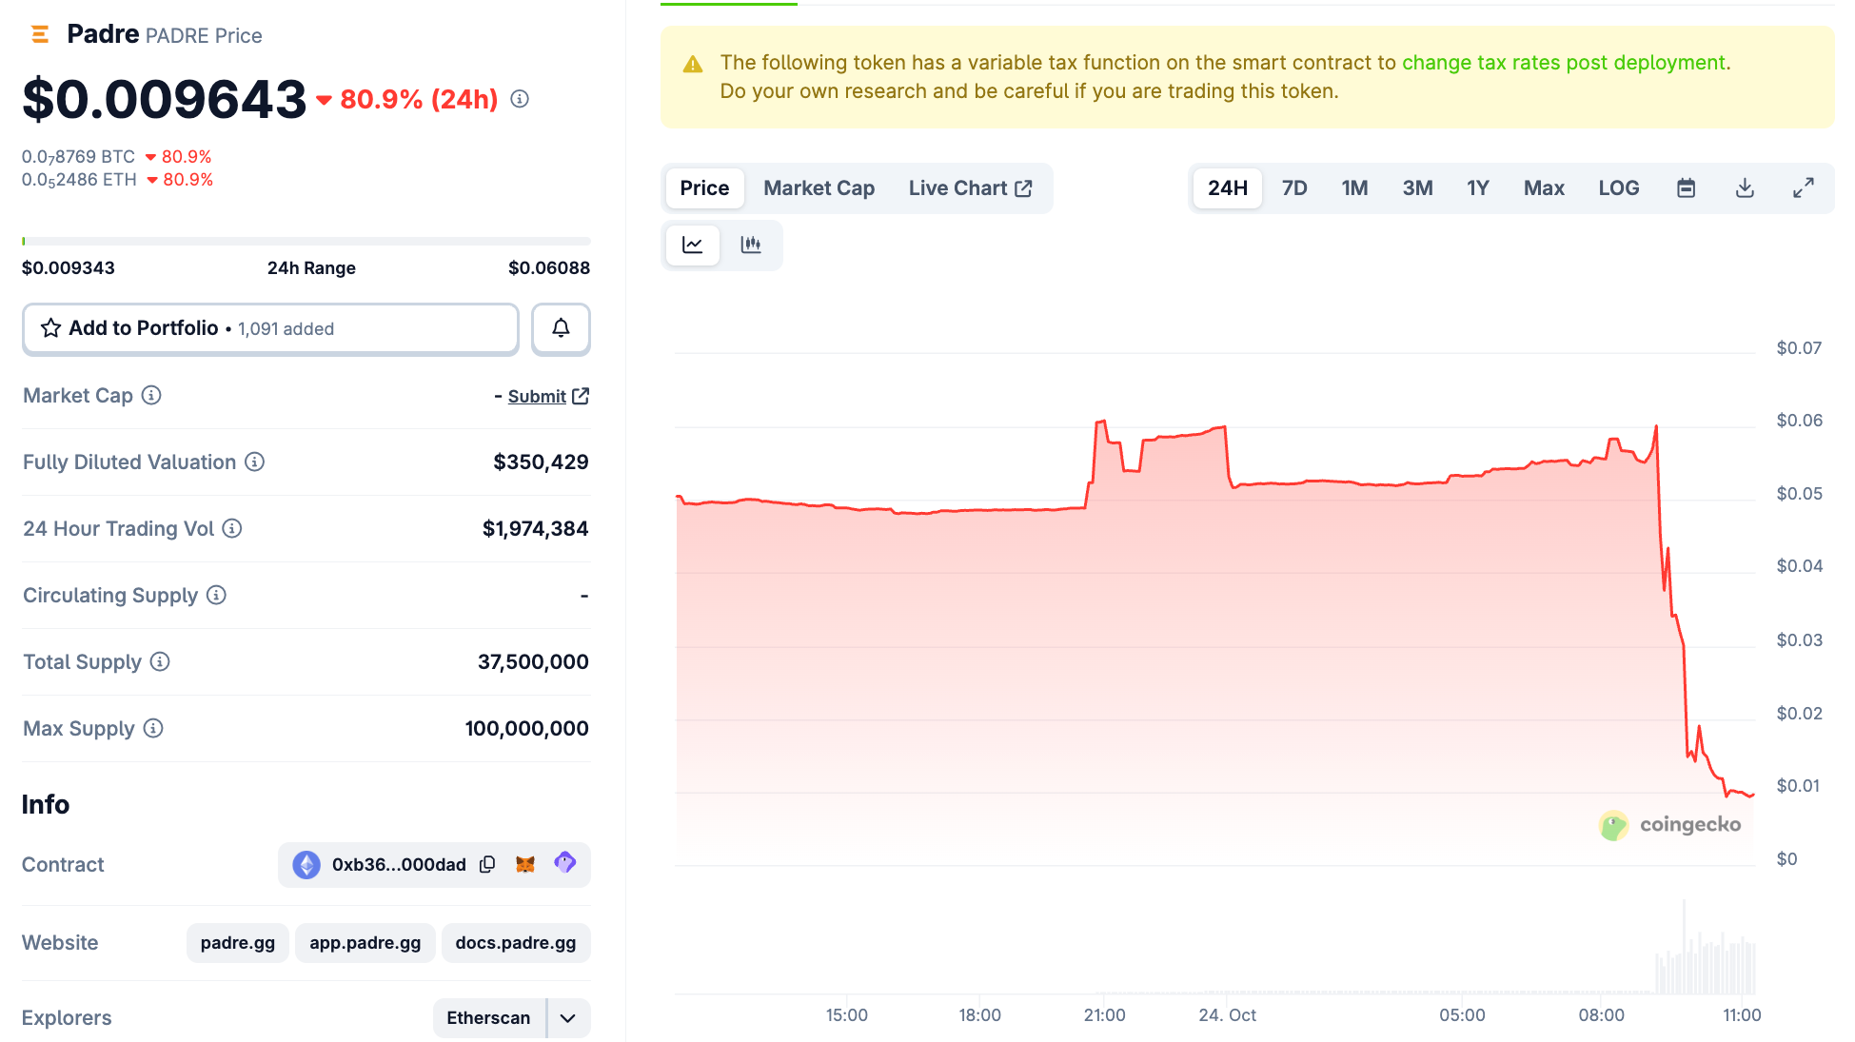Click Add to Portfolio button

pyautogui.click(x=270, y=328)
